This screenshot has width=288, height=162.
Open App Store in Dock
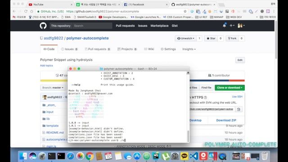coord(137,156)
